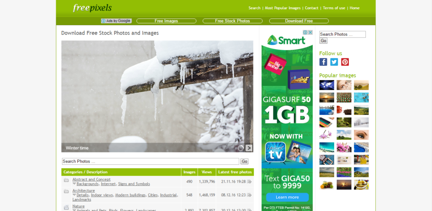
Task: Click Go button in right sidebar
Action: (x=324, y=41)
